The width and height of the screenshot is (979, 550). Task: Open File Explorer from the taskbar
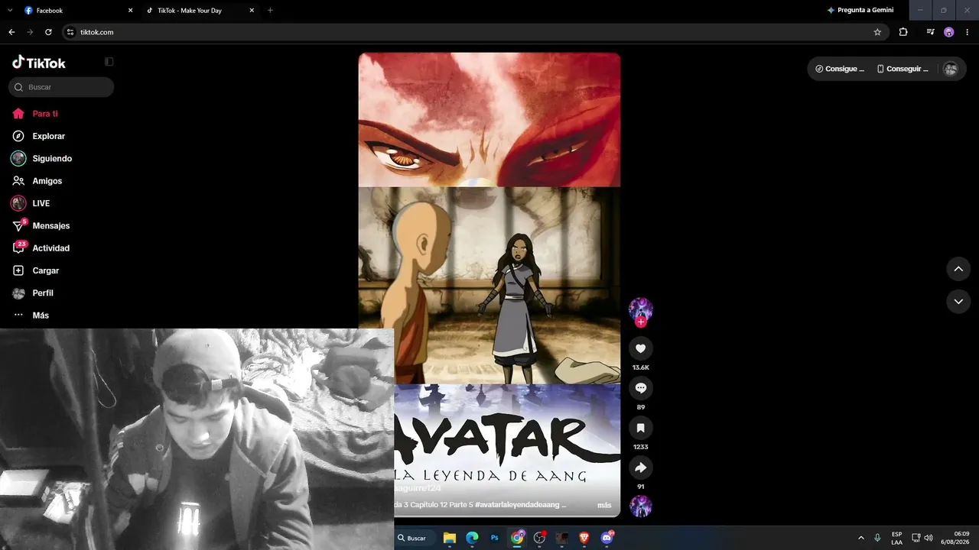450,538
